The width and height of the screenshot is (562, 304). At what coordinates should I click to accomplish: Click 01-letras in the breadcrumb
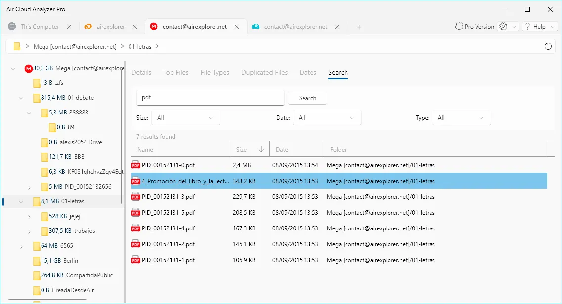click(140, 46)
